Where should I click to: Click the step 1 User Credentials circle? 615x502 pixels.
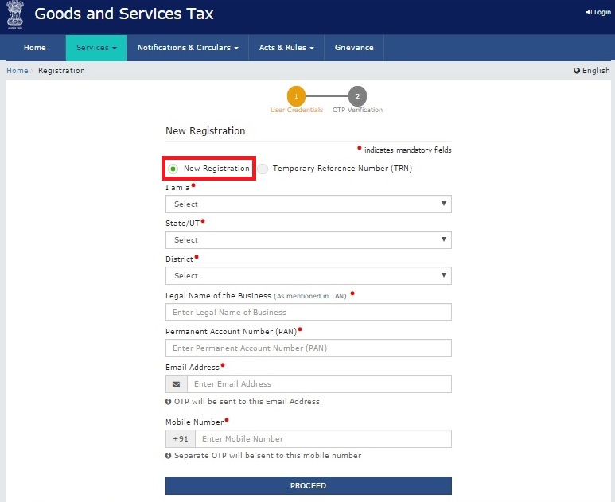coord(296,96)
